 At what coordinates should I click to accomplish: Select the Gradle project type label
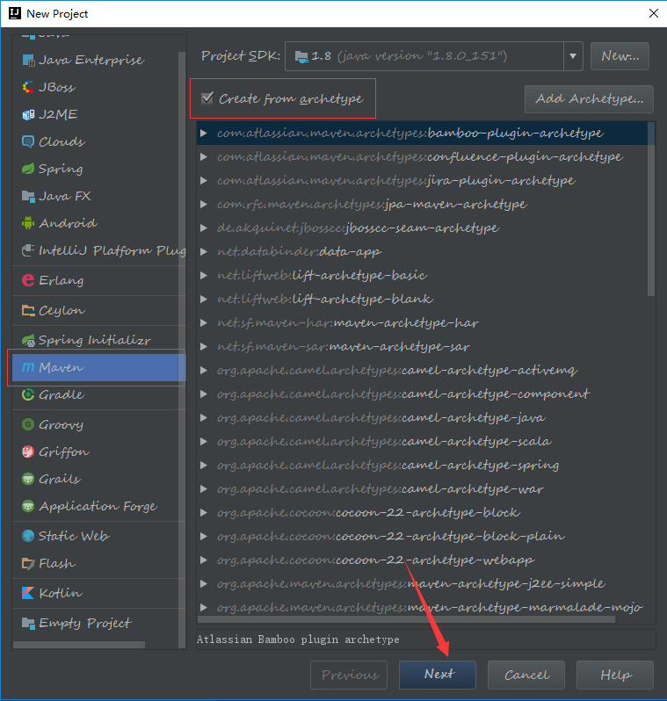pos(62,394)
